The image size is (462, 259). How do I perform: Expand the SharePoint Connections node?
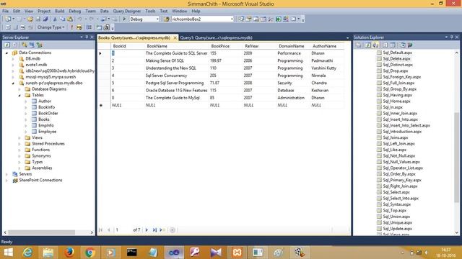(6, 181)
